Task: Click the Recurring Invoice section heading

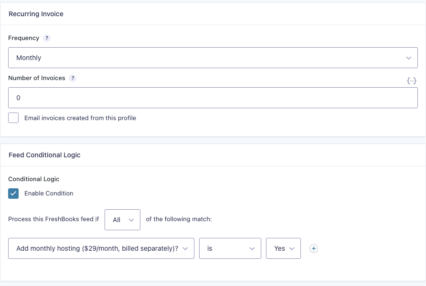Action: (36, 14)
